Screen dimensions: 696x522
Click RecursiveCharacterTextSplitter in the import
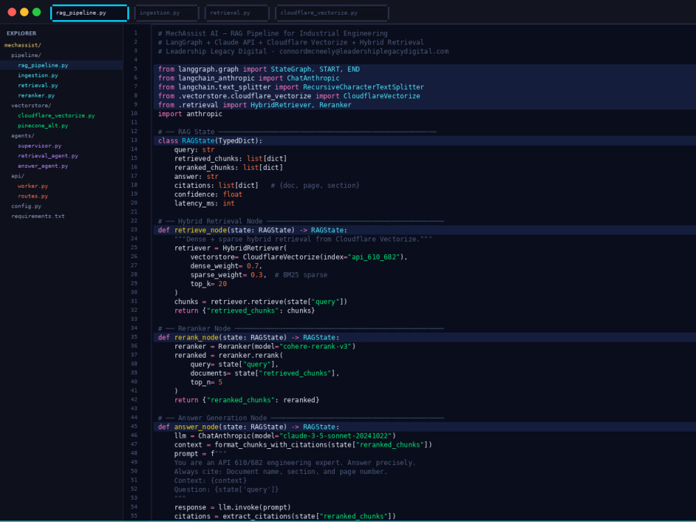coord(363,87)
